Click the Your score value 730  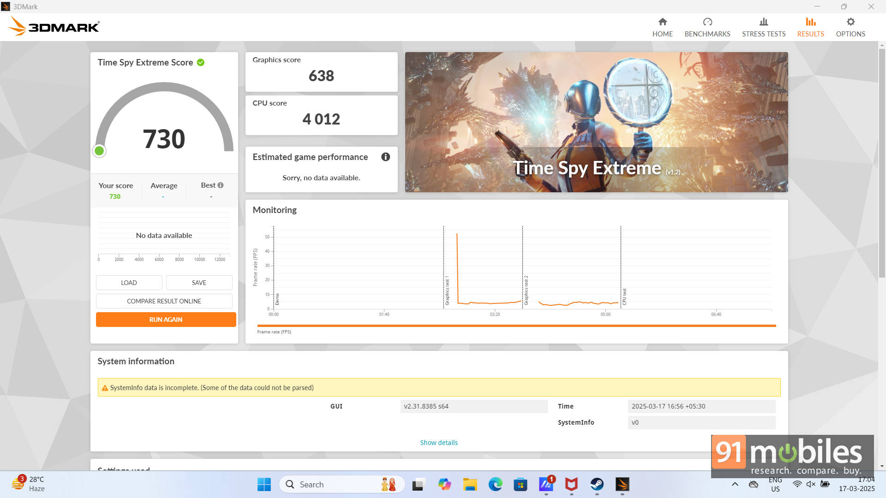coord(115,196)
